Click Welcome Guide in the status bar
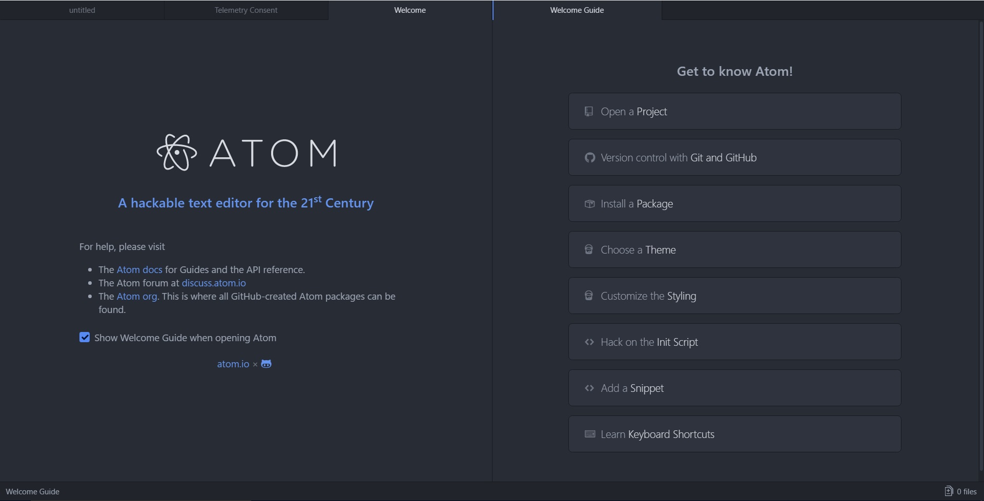Screen dimensions: 984x501 pyautogui.click(x=32, y=491)
